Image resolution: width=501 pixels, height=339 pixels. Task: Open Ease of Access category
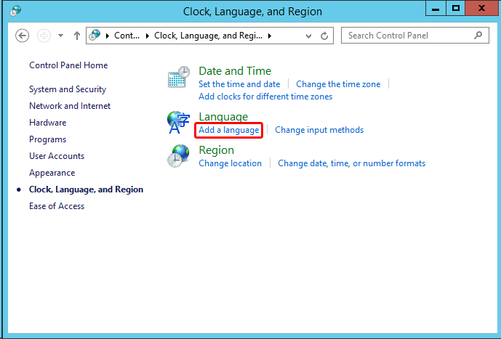(x=57, y=206)
